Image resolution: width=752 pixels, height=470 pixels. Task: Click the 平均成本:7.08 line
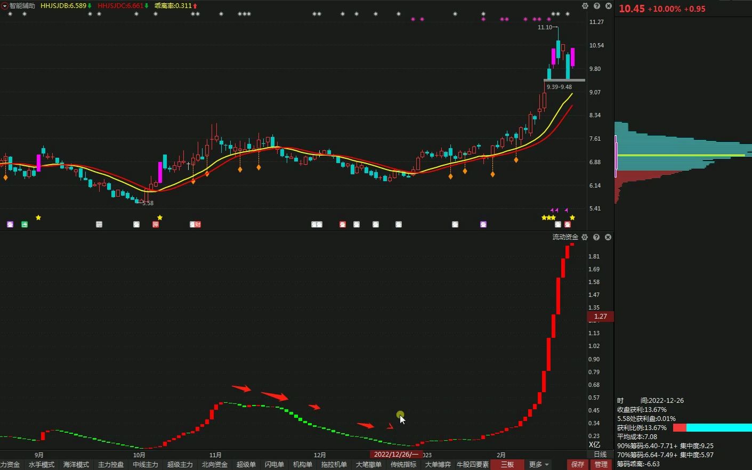(637, 437)
